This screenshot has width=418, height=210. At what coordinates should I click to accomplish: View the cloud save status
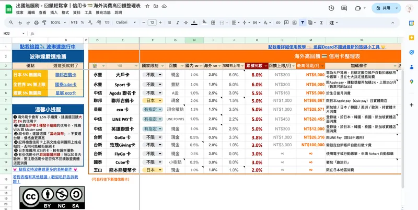[164, 6]
